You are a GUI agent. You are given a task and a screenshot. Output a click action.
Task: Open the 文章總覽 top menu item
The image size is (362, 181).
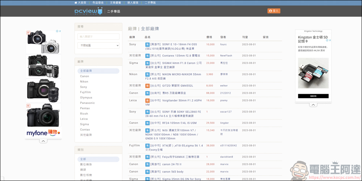(115, 3)
